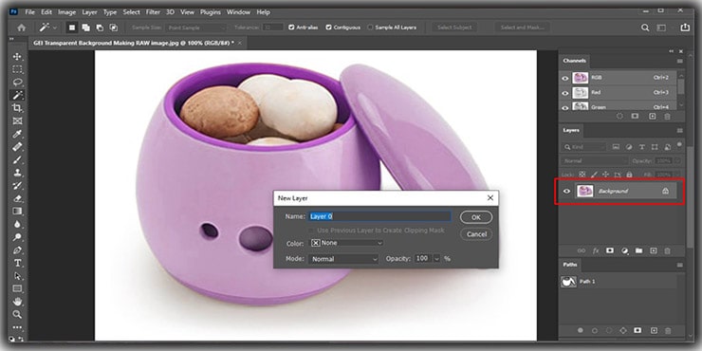
Task: Open the Filter menu
Action: click(x=153, y=12)
